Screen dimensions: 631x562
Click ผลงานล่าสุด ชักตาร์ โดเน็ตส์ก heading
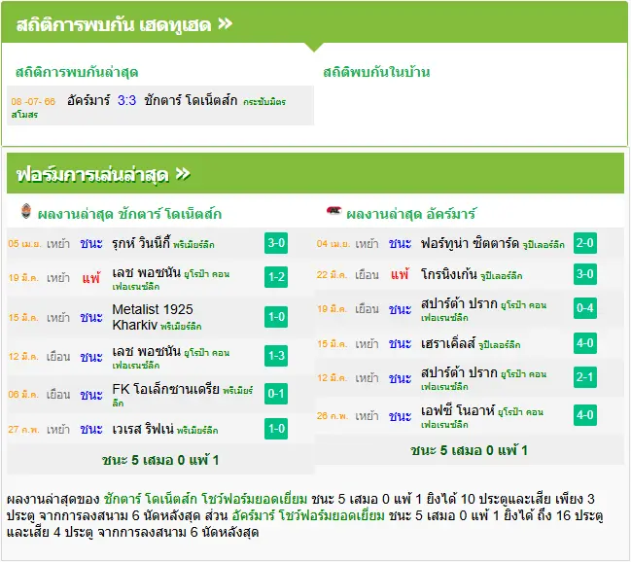coord(129,214)
